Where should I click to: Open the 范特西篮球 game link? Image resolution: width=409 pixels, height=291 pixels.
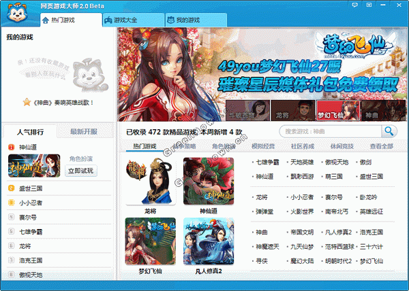pyautogui.click(x=339, y=247)
